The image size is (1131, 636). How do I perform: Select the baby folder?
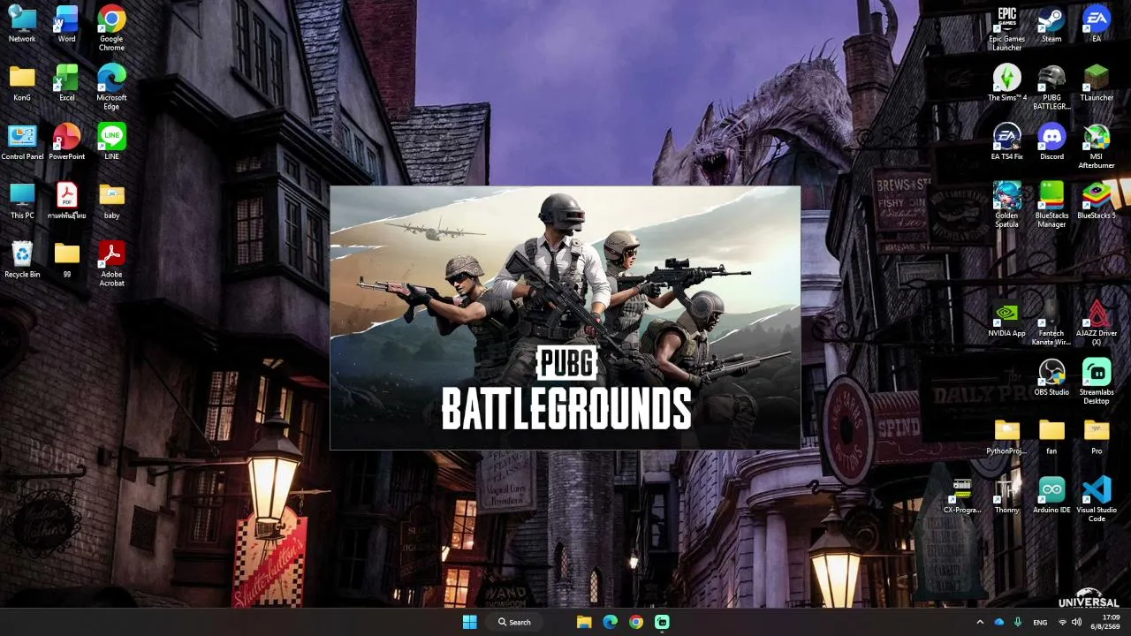click(x=111, y=201)
